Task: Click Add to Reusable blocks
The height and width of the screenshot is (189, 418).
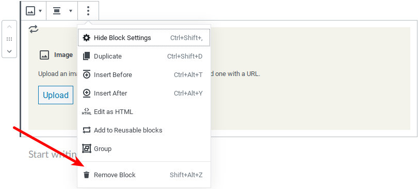Action: (x=144, y=130)
